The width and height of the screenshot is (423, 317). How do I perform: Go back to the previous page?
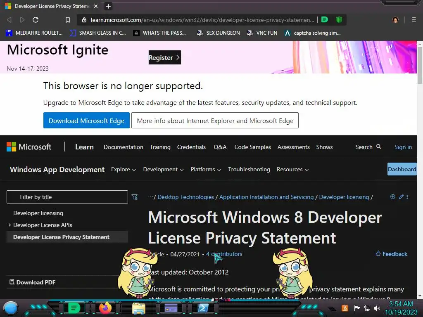click(x=9, y=20)
